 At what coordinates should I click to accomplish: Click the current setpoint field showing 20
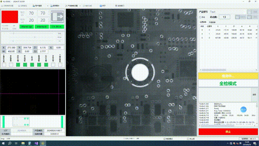(43, 20)
